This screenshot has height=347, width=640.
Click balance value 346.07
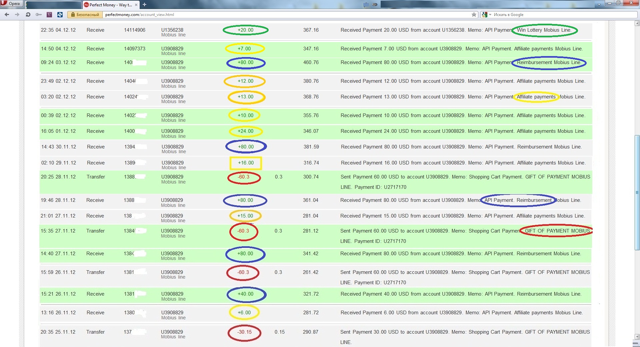pyautogui.click(x=311, y=131)
